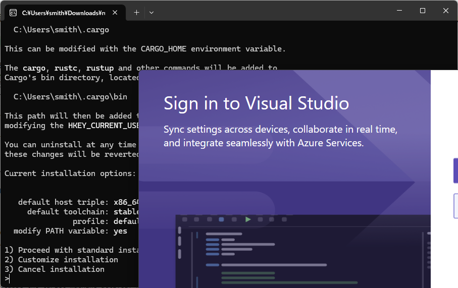Maximize the terminal window
458x288 pixels.
[422, 11]
